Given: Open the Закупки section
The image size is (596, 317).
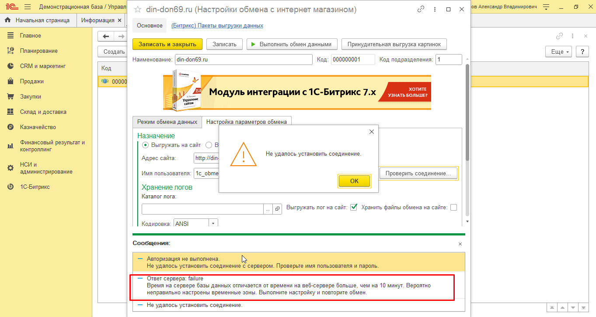Looking at the screenshot, I should 31,97.
